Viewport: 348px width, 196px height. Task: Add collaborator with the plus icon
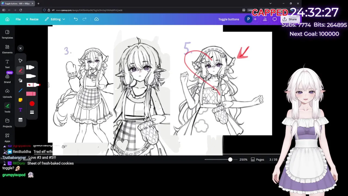click(x=255, y=19)
